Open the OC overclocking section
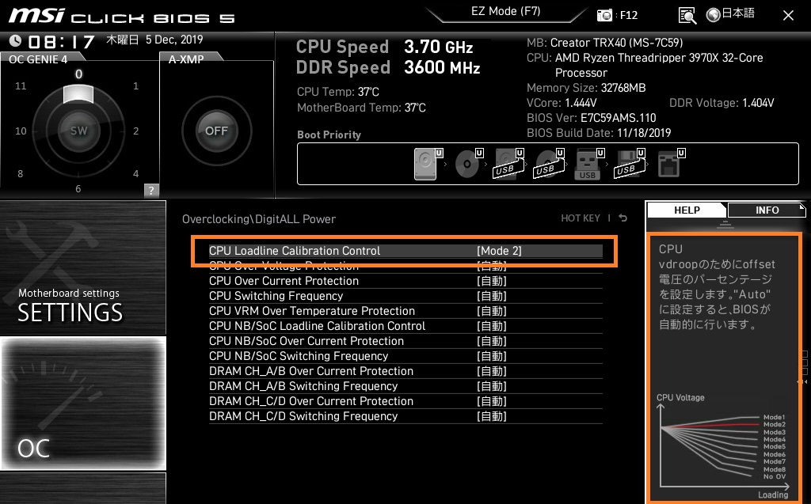Viewport: 811px width, 504px height. 82,404
